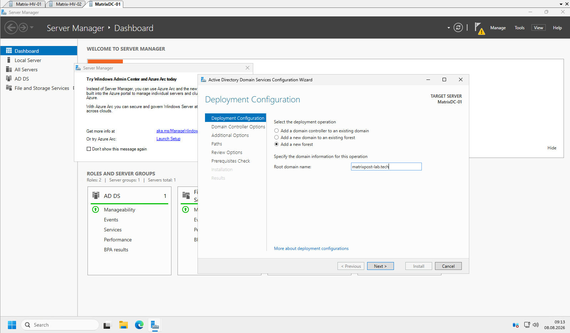Click the Next button in wizard
The image size is (570, 333).
click(380, 266)
